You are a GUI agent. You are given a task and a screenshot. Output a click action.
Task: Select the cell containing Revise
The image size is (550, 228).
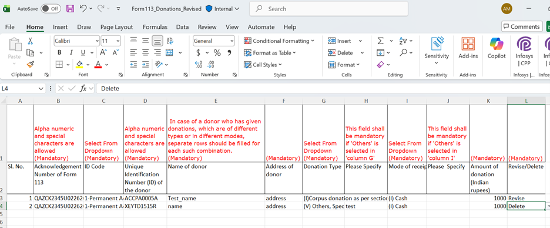click(526, 198)
